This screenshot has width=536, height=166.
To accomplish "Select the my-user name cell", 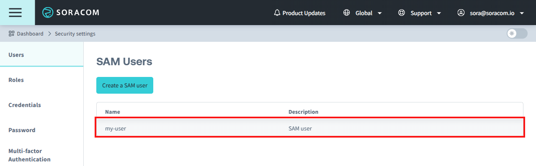I will 116,128.
